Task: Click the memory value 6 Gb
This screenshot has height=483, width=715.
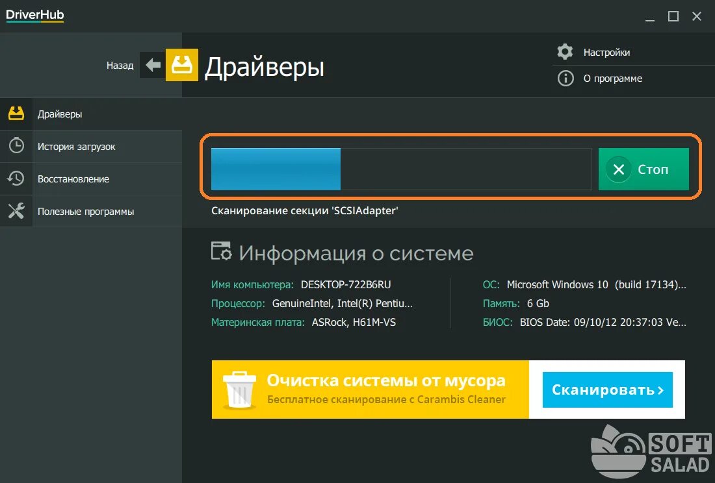Action: point(538,304)
